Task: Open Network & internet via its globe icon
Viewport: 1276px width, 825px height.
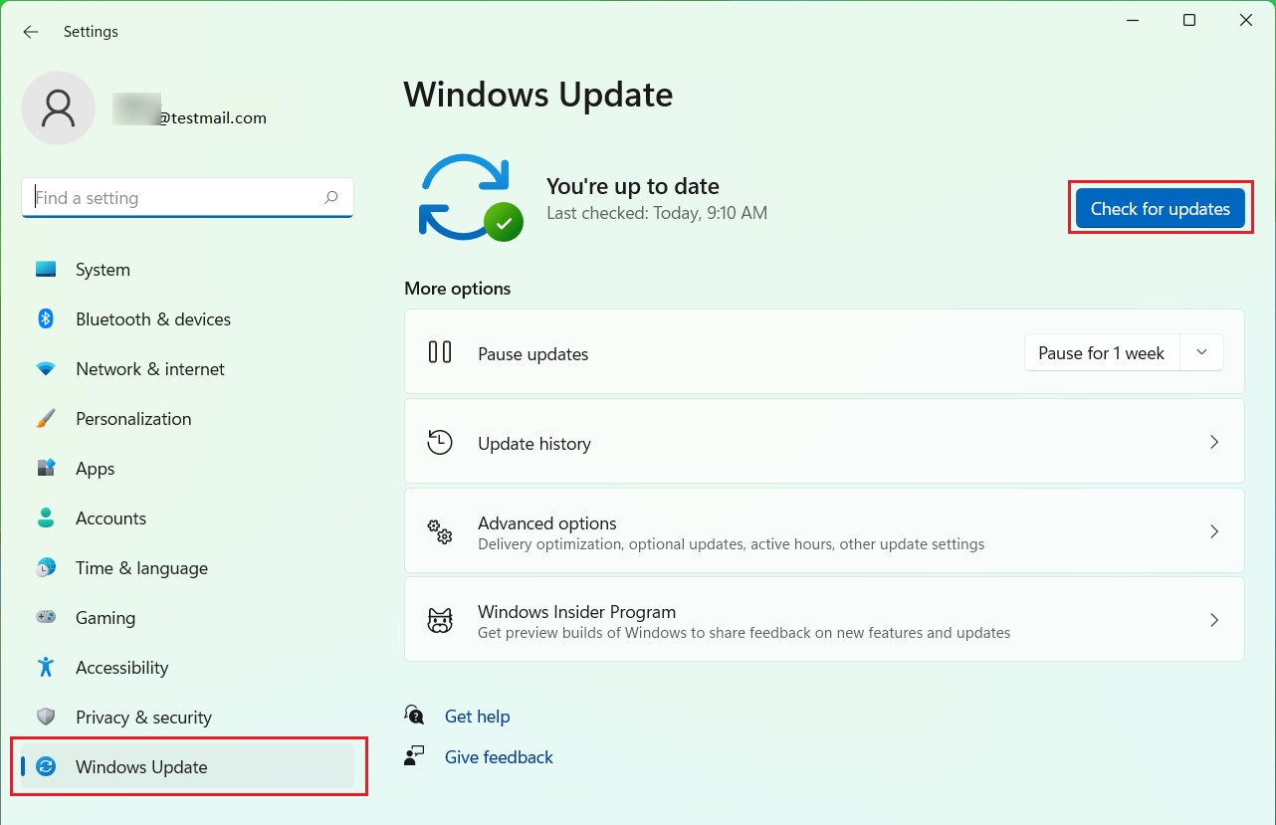Action: pyautogui.click(x=46, y=368)
